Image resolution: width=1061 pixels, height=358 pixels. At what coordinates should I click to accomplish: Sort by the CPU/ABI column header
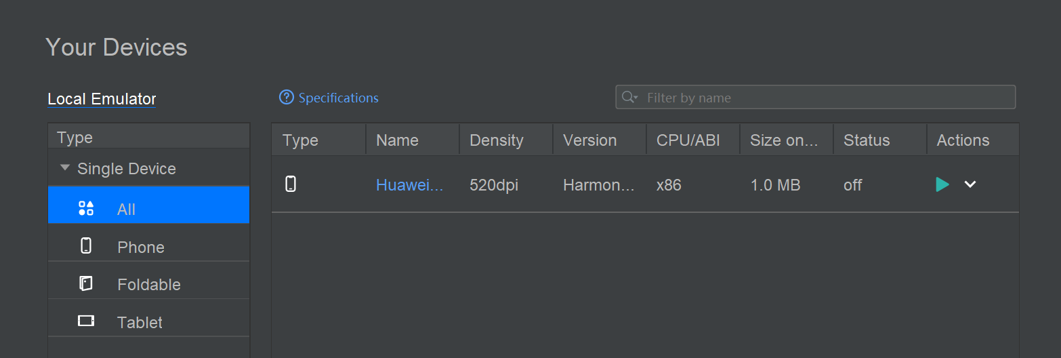tap(693, 140)
